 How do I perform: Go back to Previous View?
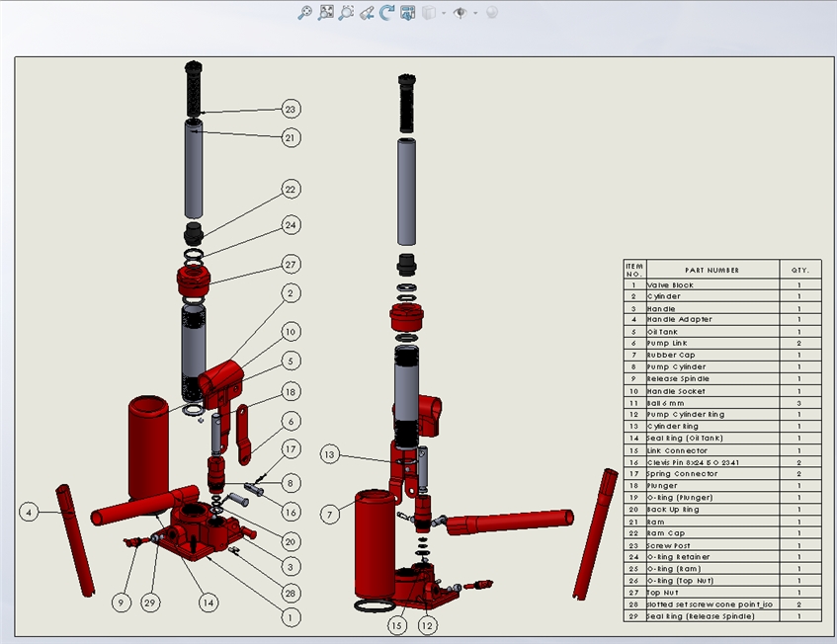tap(367, 12)
